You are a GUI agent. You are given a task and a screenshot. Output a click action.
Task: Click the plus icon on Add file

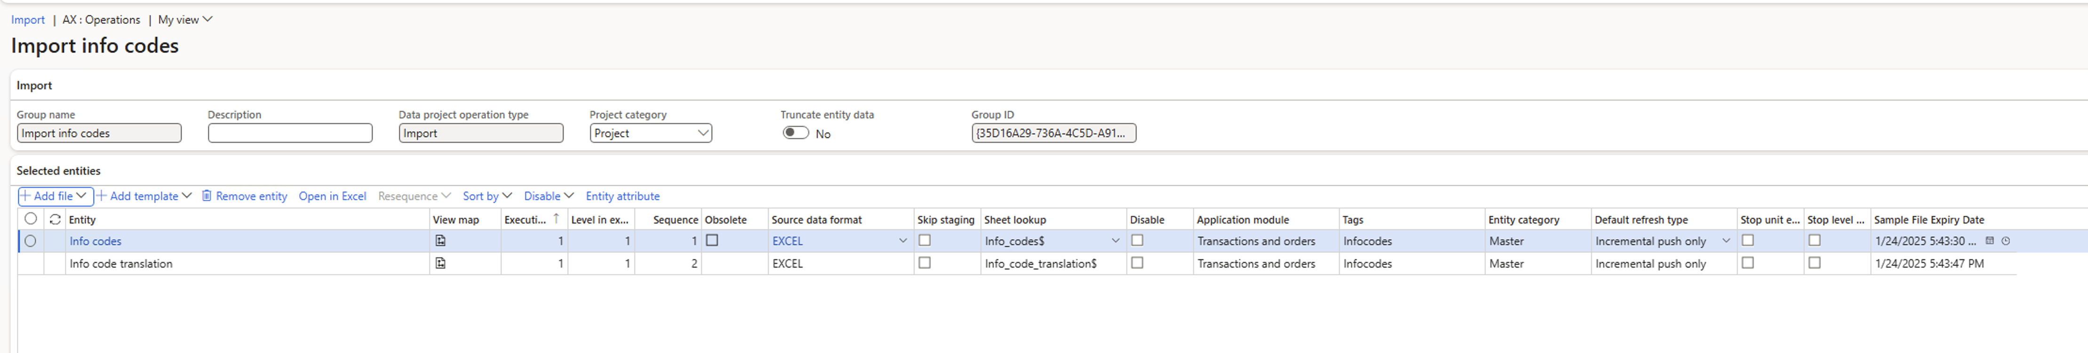[25, 196]
